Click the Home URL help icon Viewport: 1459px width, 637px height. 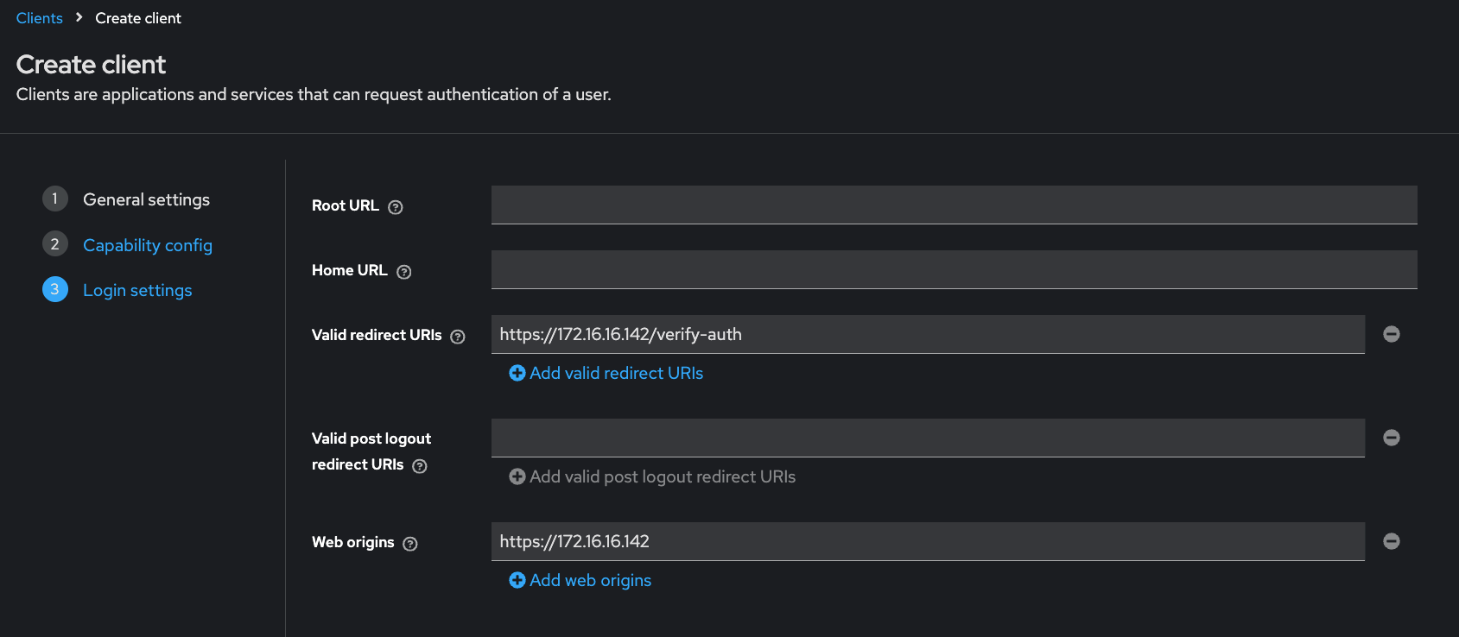pos(403,272)
